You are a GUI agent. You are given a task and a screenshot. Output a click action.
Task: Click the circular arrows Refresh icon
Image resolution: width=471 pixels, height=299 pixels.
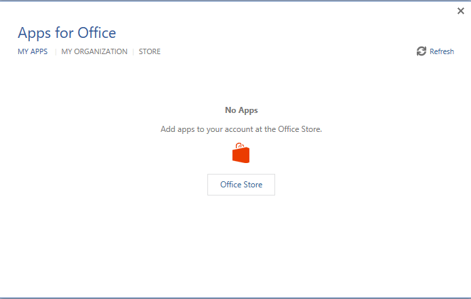[x=421, y=51]
